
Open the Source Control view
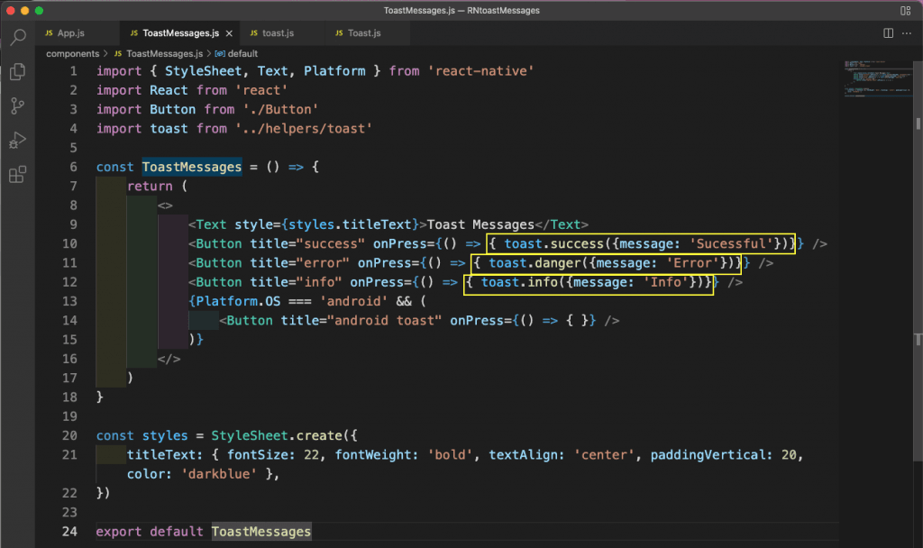coord(17,106)
